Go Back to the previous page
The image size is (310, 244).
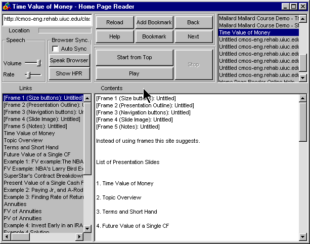tap(193, 23)
